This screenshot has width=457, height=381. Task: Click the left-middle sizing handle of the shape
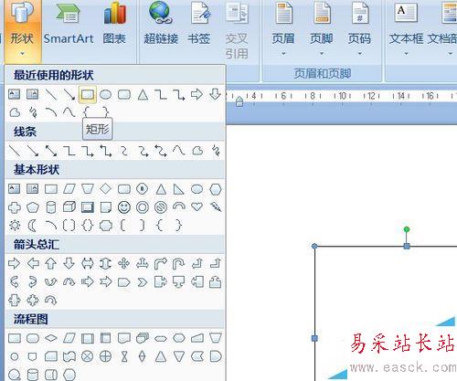click(x=314, y=338)
